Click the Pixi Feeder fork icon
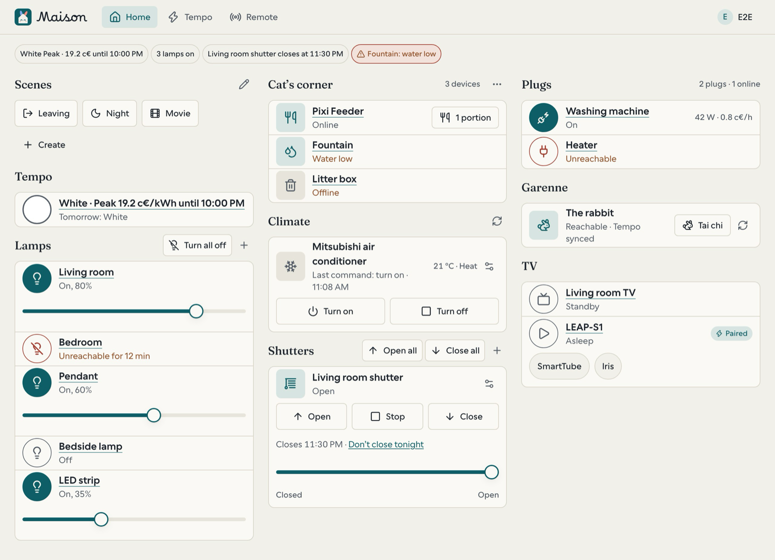The image size is (775, 560). pyautogui.click(x=291, y=118)
